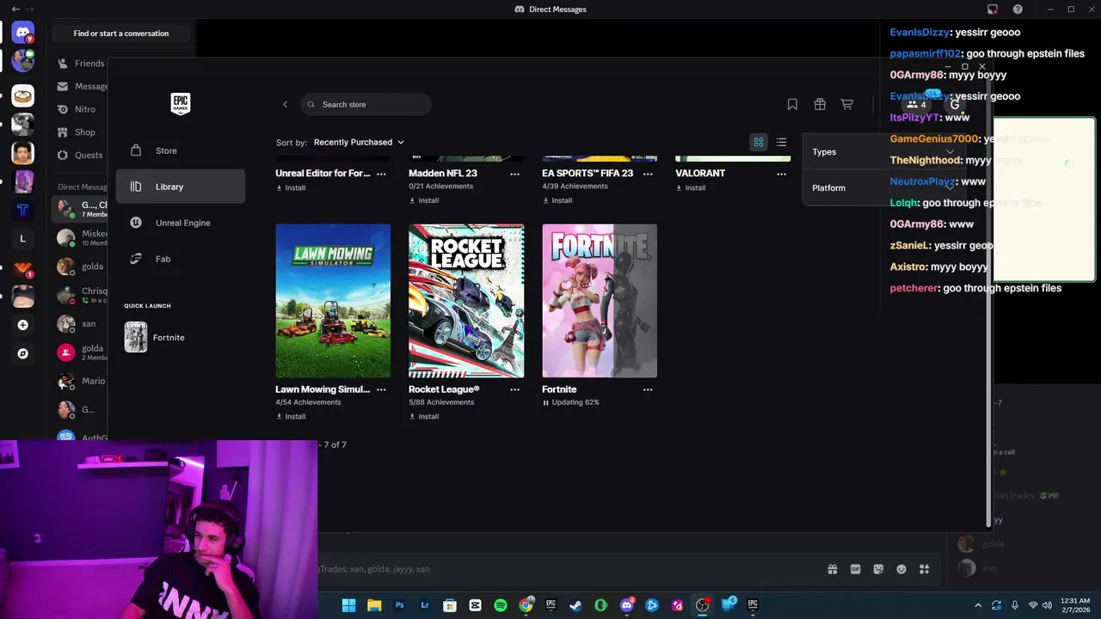
Task: Open Discord inbox icon in title bar
Action: [x=993, y=9]
